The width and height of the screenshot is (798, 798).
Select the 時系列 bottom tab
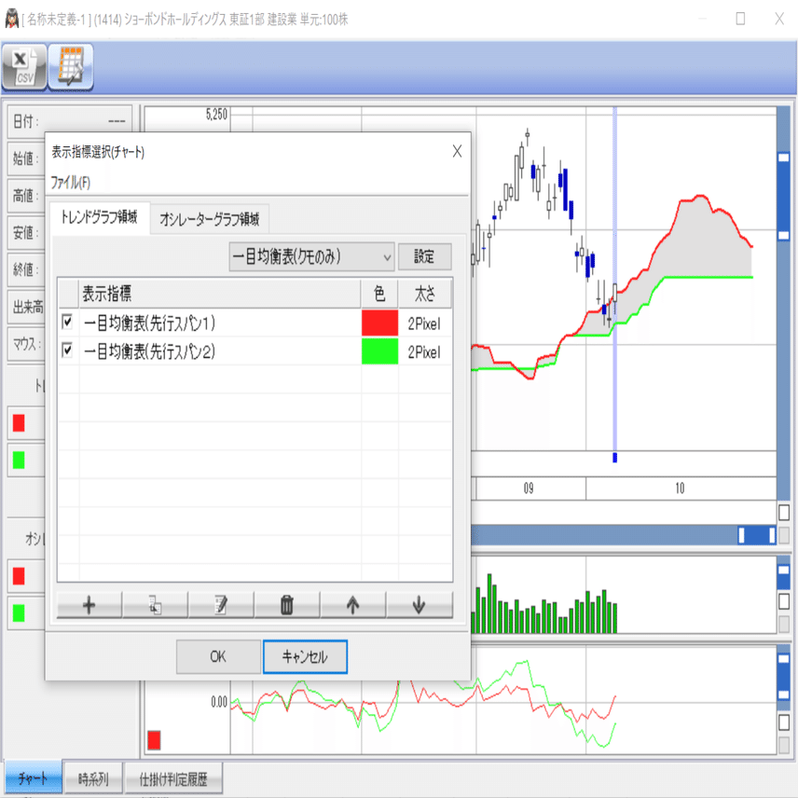point(93,778)
